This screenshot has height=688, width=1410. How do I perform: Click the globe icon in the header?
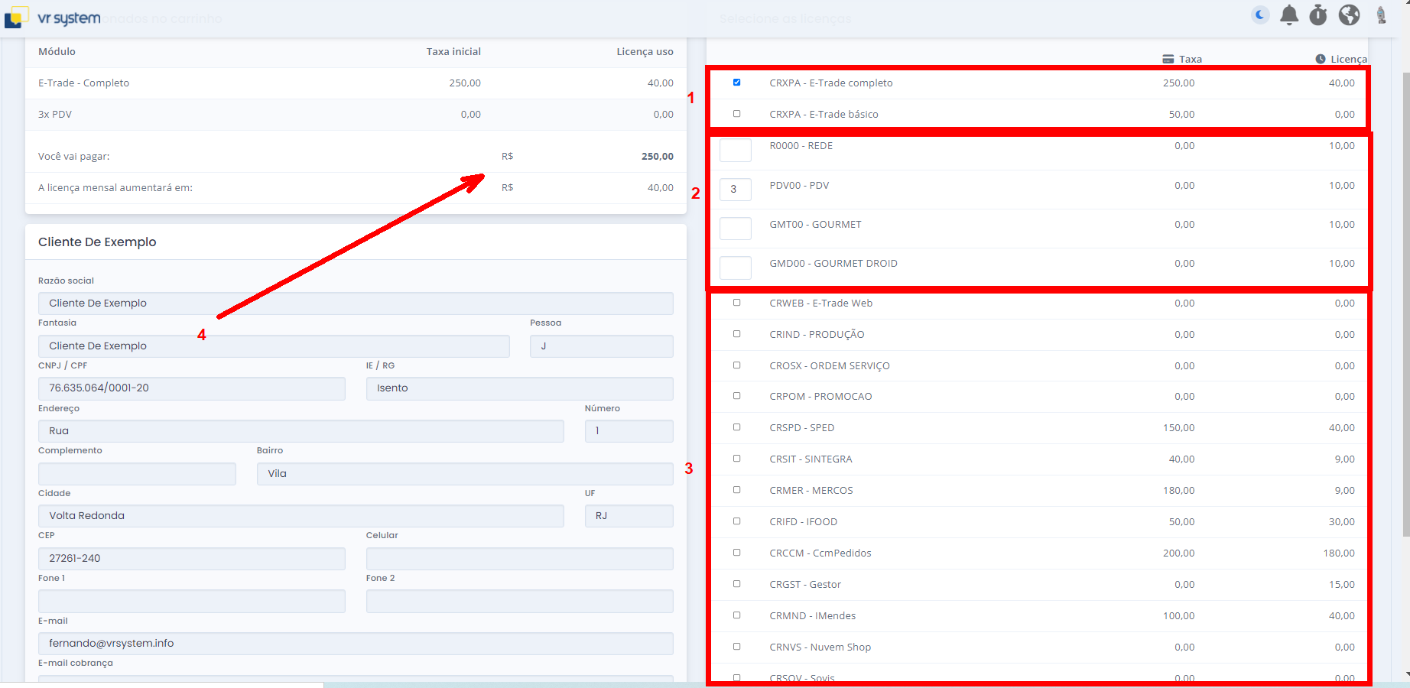point(1349,15)
